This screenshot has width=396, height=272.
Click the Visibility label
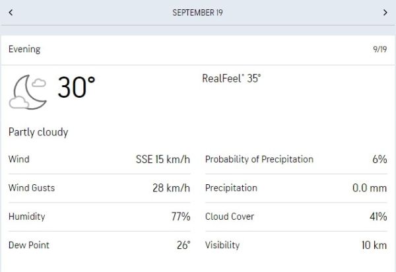(222, 245)
